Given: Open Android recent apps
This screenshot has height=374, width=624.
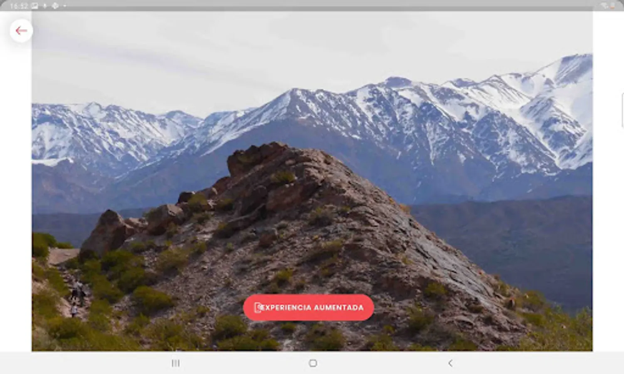Looking at the screenshot, I should (x=176, y=363).
